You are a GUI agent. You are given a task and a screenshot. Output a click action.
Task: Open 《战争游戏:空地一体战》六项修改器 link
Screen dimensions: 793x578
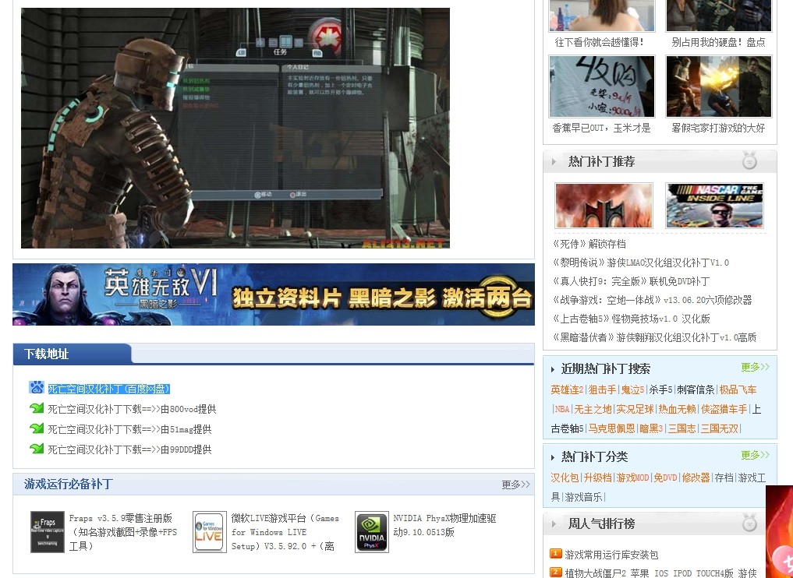652,300
